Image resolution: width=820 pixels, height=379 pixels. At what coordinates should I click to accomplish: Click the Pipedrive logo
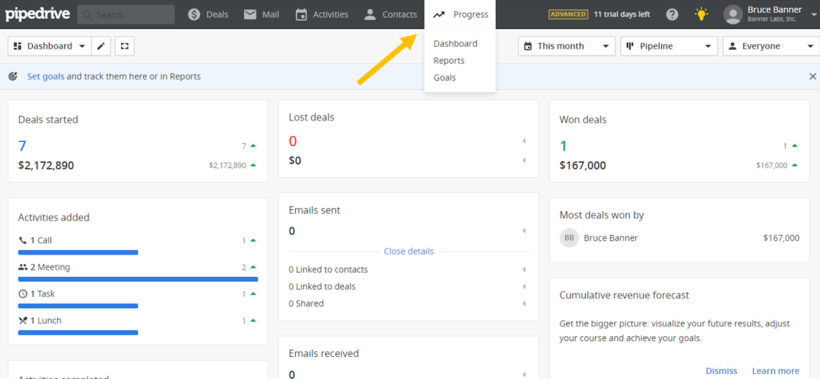37,15
